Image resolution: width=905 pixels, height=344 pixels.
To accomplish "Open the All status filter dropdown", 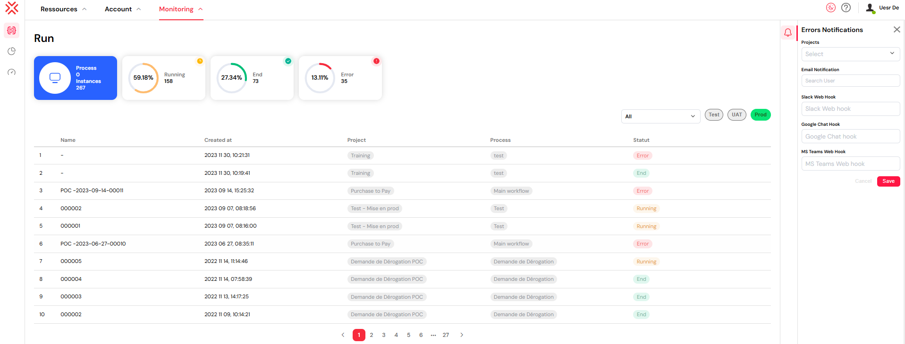I will (660, 116).
